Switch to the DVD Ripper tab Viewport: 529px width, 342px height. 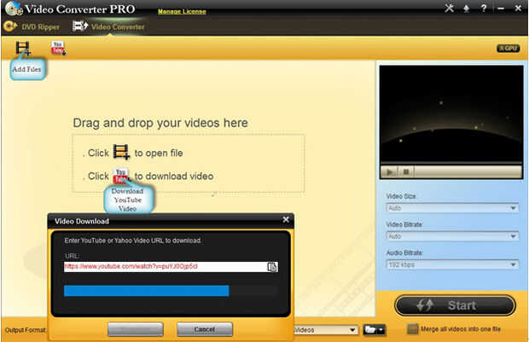click(32, 26)
